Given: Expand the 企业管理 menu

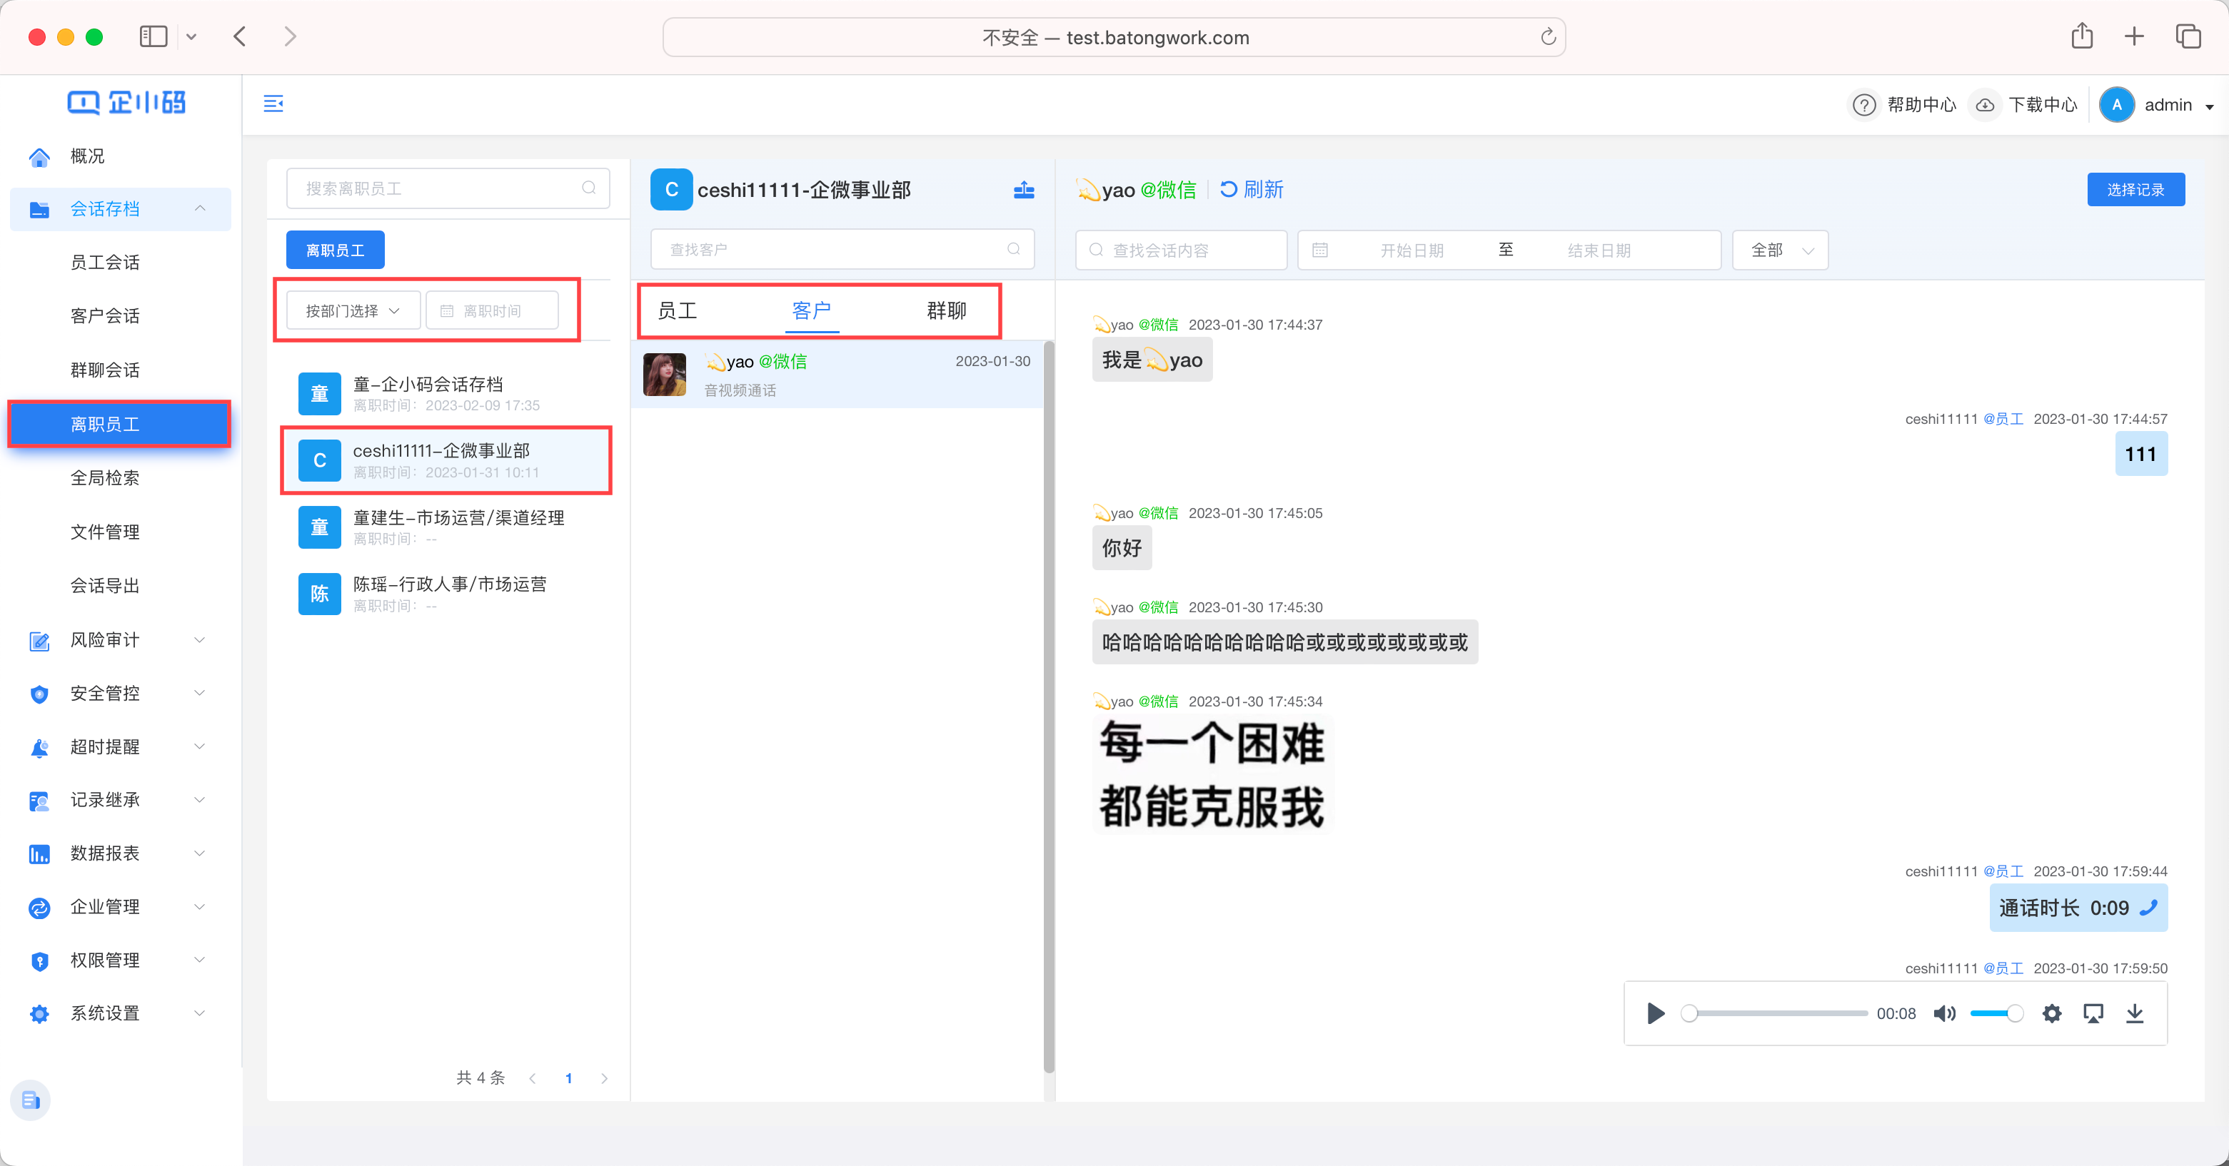Looking at the screenshot, I should [200, 908].
